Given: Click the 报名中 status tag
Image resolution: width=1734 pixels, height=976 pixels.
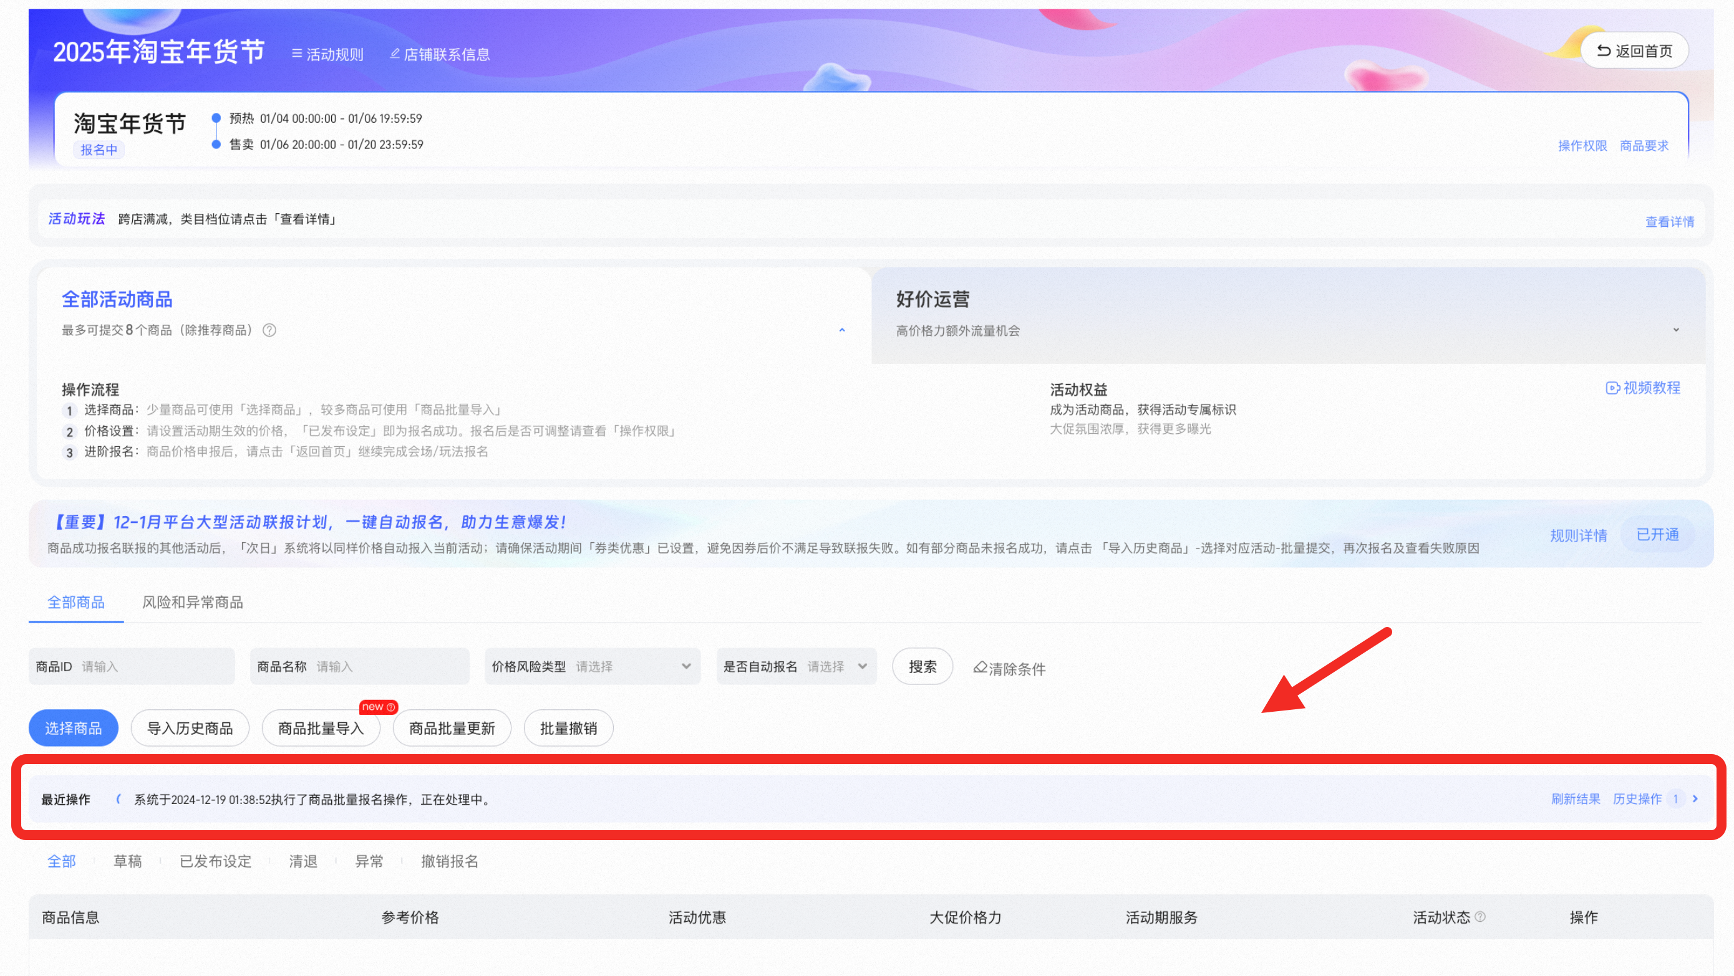Looking at the screenshot, I should coord(99,150).
